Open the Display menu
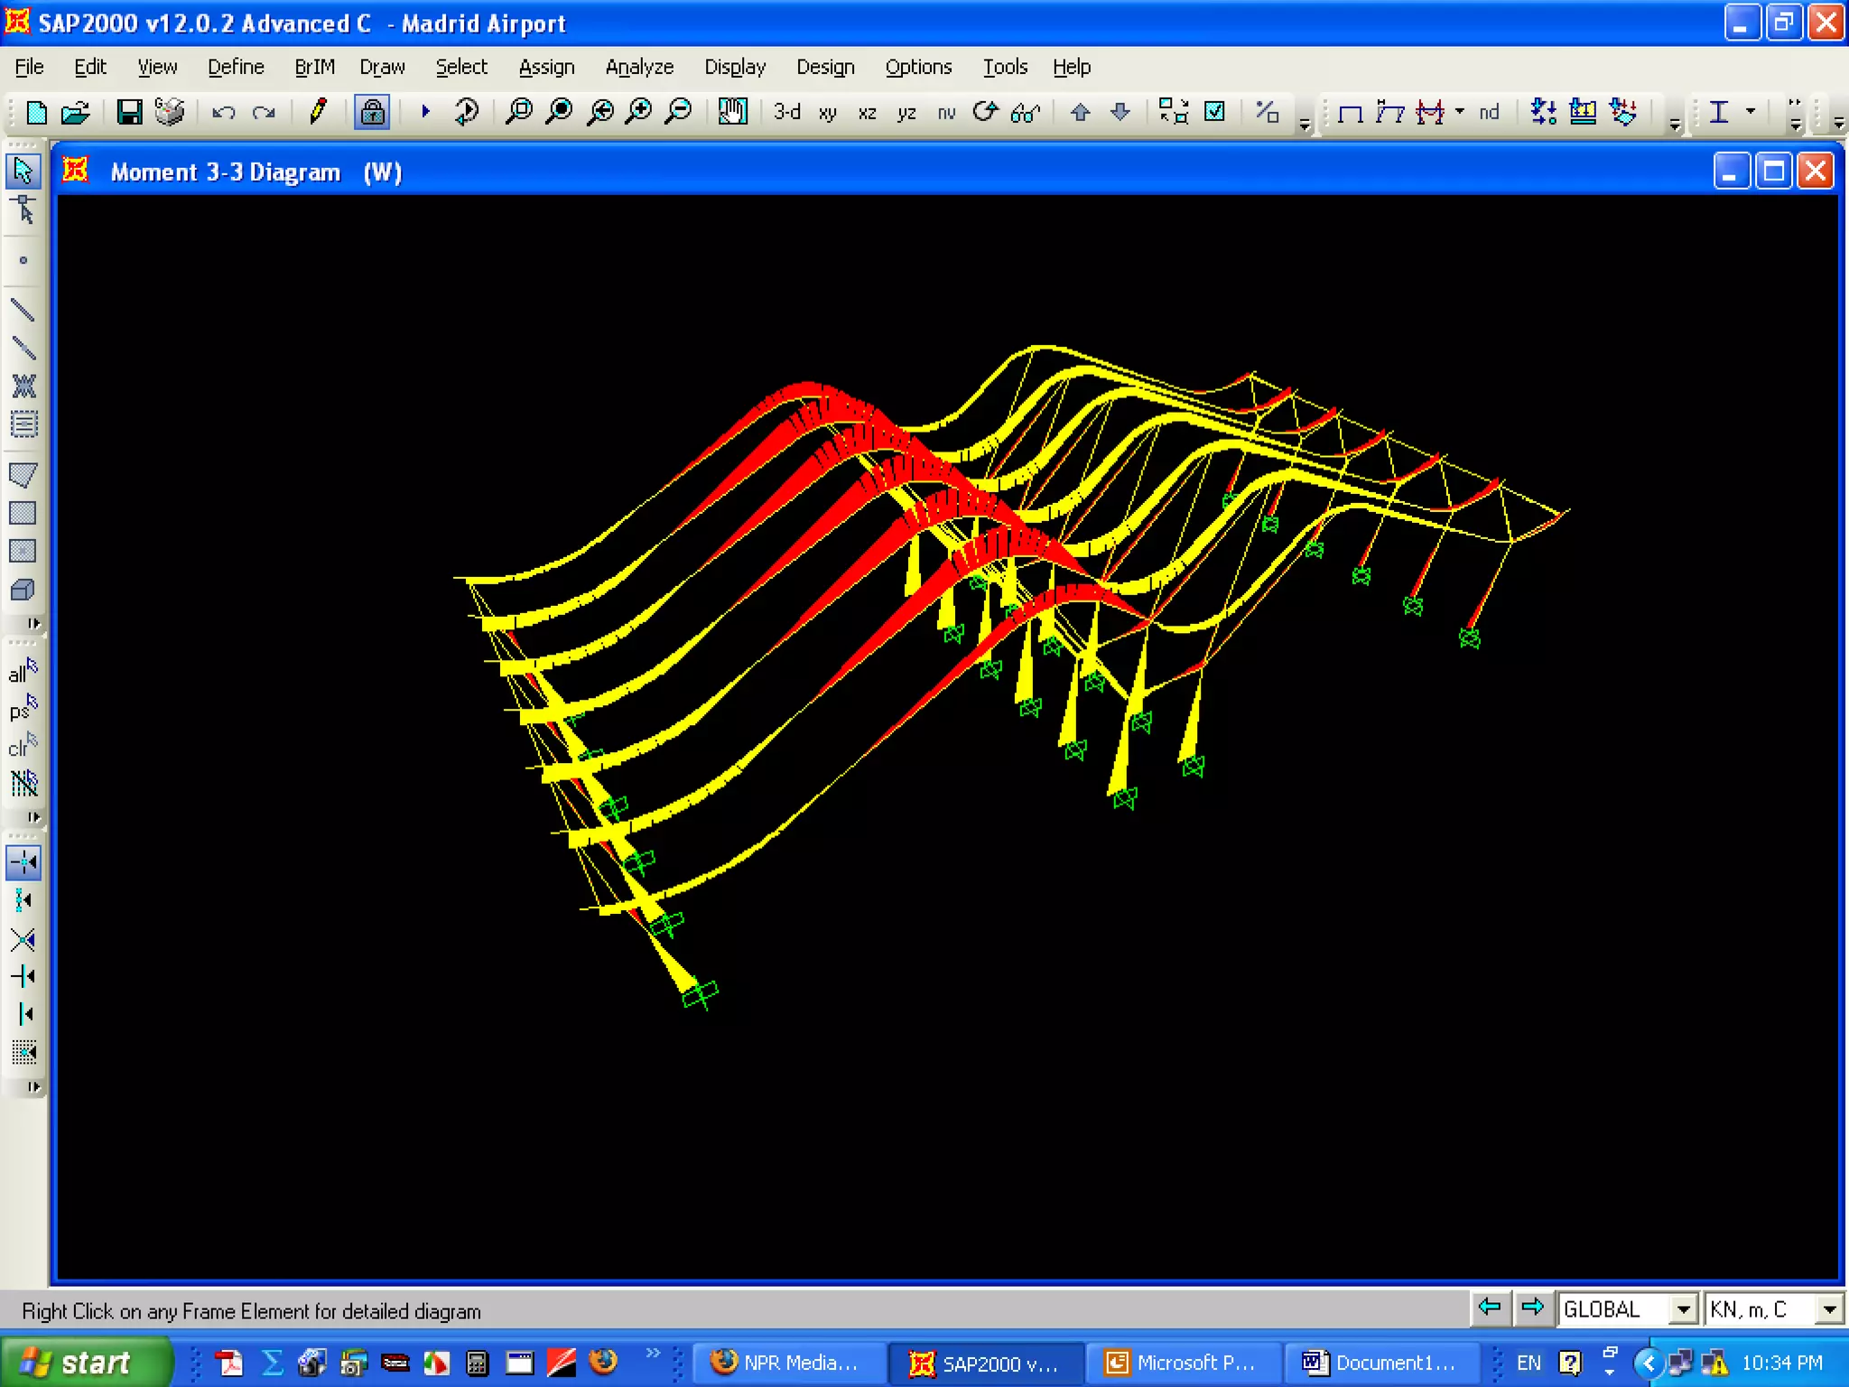This screenshot has width=1849, height=1387. point(735,67)
